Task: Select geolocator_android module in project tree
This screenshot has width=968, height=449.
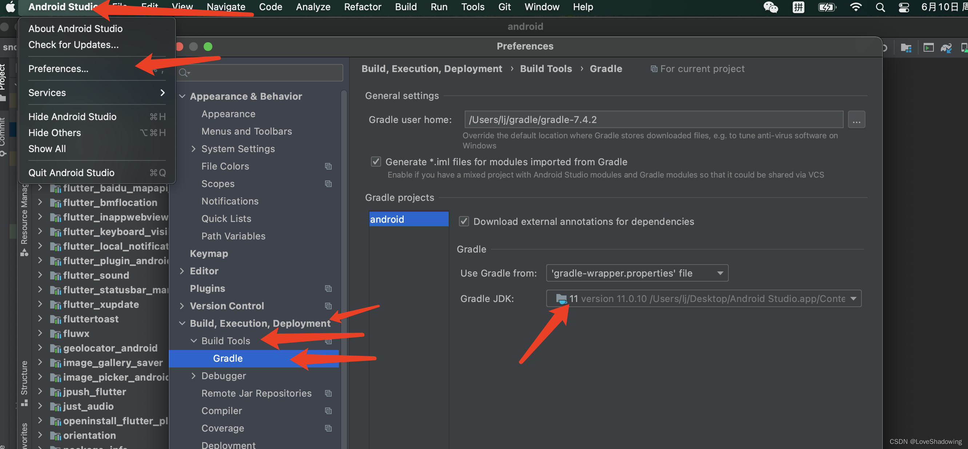Action: click(110, 348)
